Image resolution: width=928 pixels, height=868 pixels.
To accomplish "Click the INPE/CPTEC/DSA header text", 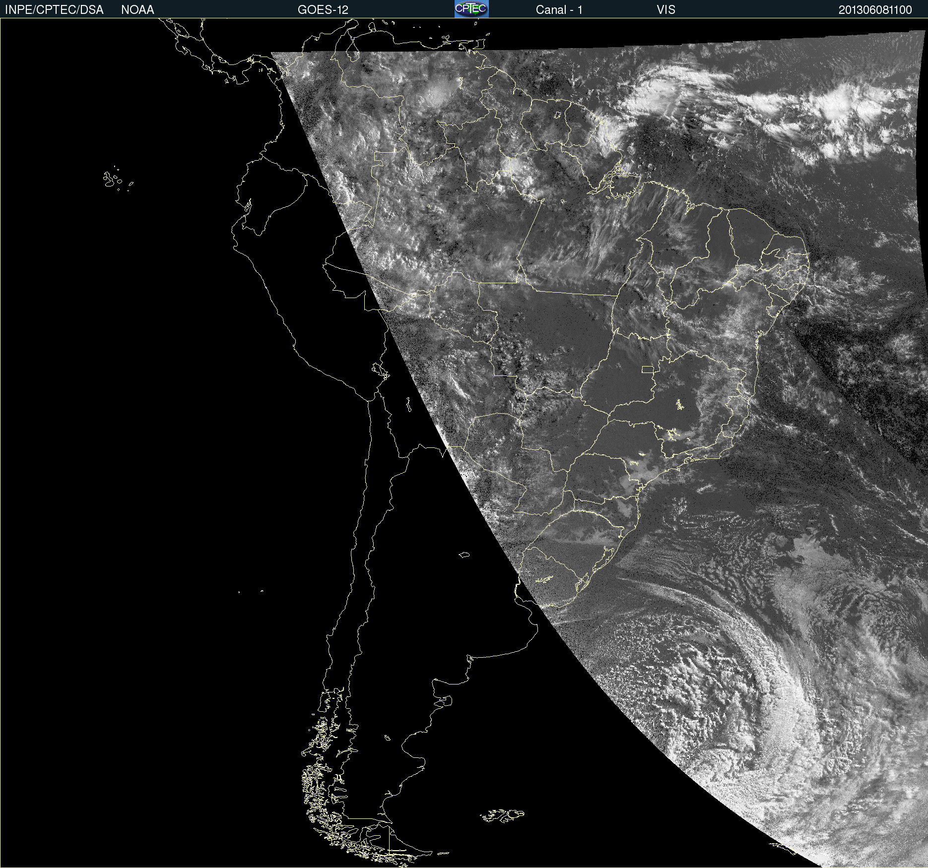I will coord(54,10).
